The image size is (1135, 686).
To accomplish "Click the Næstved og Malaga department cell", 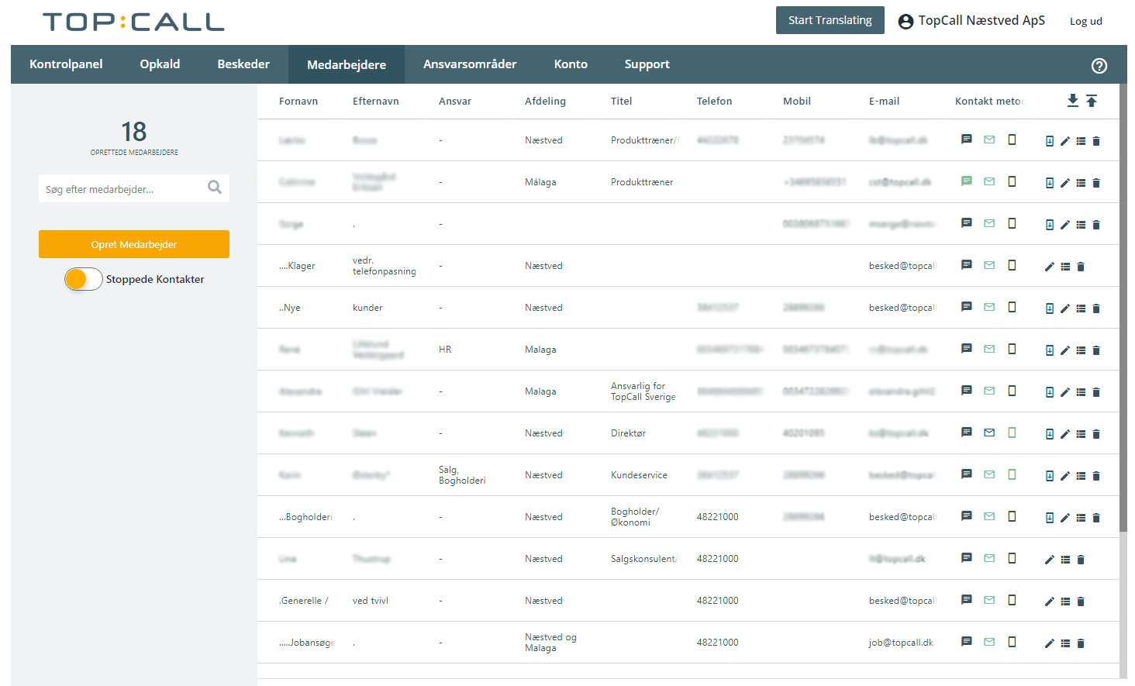I will click(550, 643).
